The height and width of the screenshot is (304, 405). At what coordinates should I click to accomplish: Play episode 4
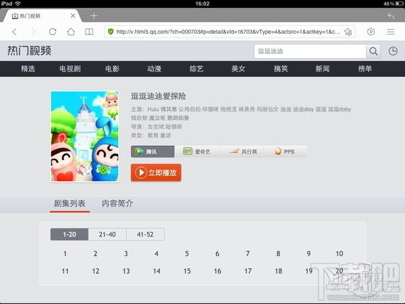pyautogui.click(x=157, y=253)
